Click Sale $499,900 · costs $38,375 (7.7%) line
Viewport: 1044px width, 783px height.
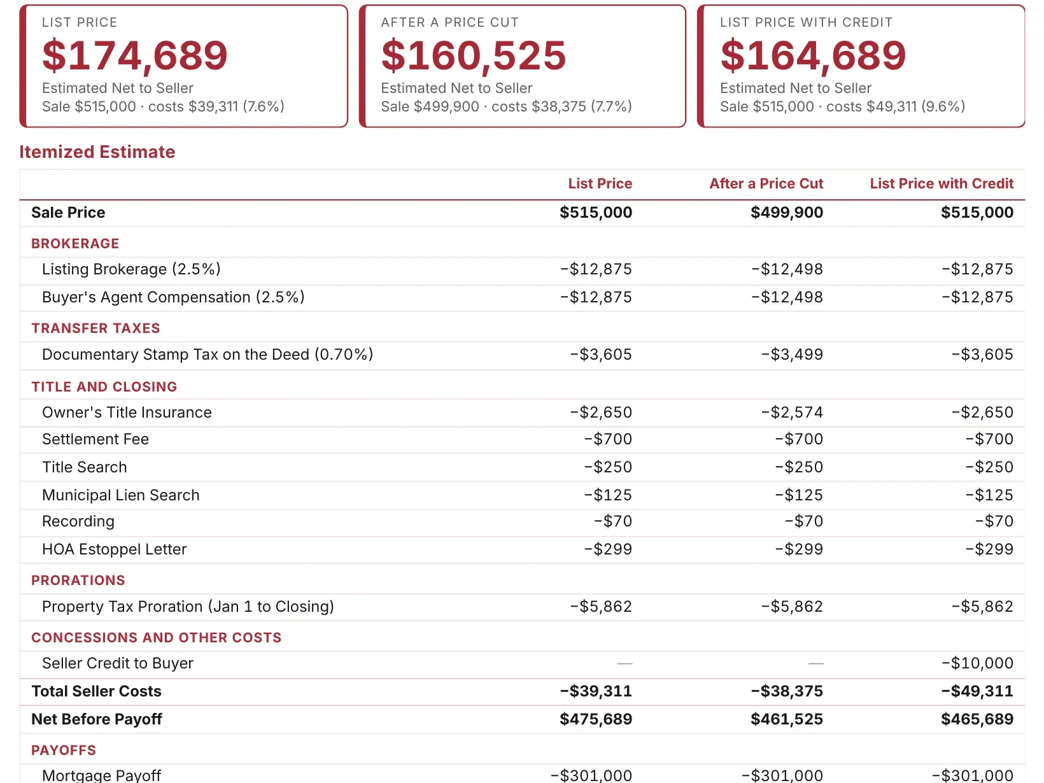pyautogui.click(x=507, y=106)
